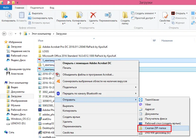Click Cut (Вырезать) scissors in ribbon

click(x=36, y=13)
